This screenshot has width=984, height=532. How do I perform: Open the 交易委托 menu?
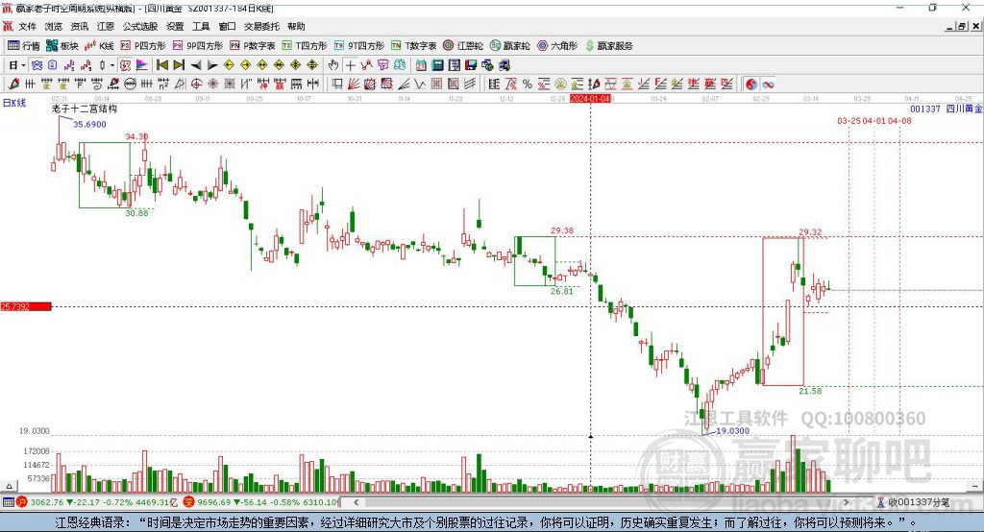click(x=261, y=26)
